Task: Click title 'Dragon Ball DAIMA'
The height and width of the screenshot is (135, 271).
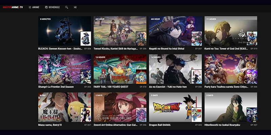Action: pos(160,125)
